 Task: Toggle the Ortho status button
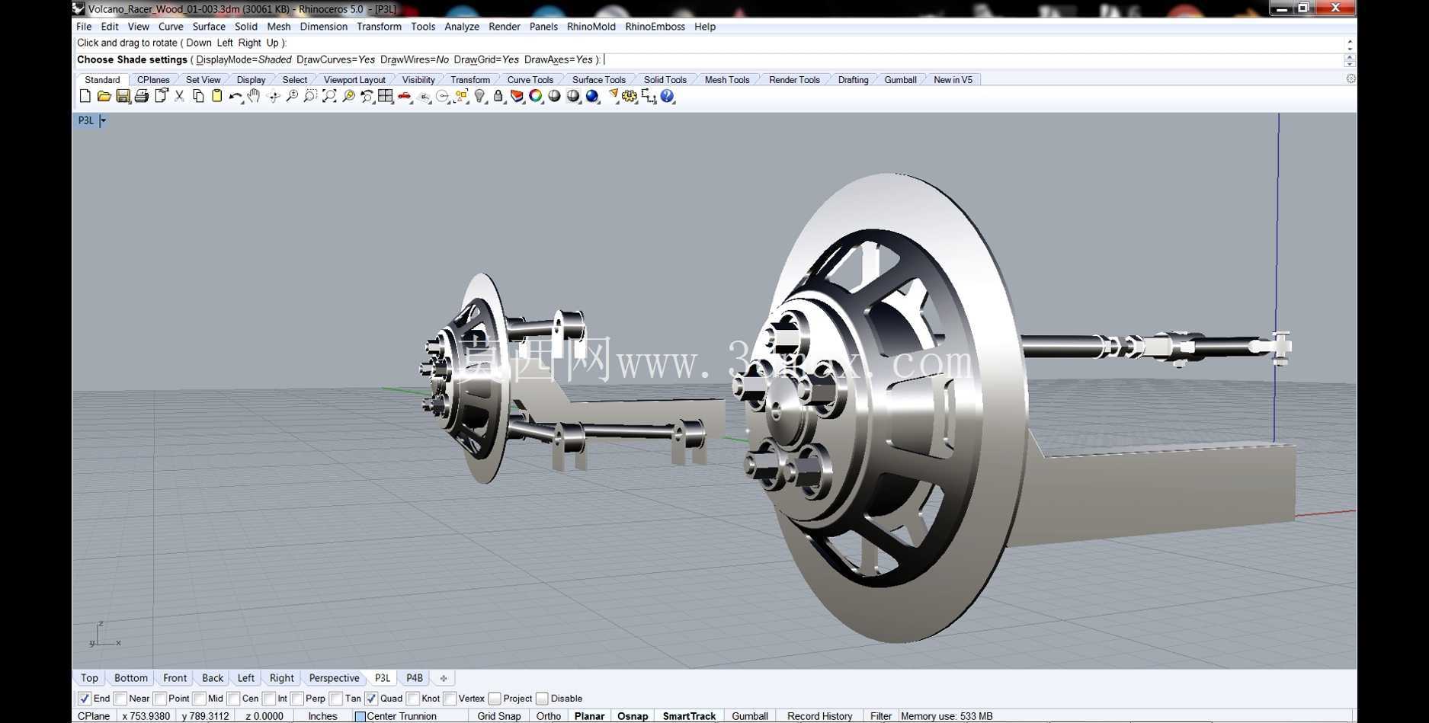[x=549, y=716]
